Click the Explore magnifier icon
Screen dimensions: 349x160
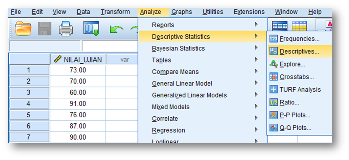[273, 64]
